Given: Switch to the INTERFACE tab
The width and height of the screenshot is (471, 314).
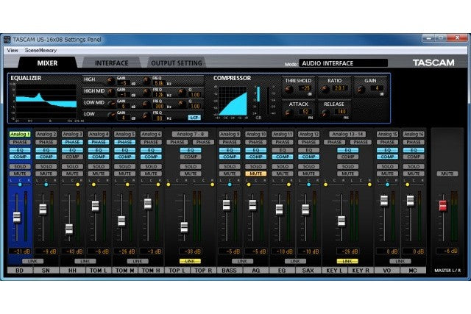Looking at the screenshot, I should click(111, 63).
